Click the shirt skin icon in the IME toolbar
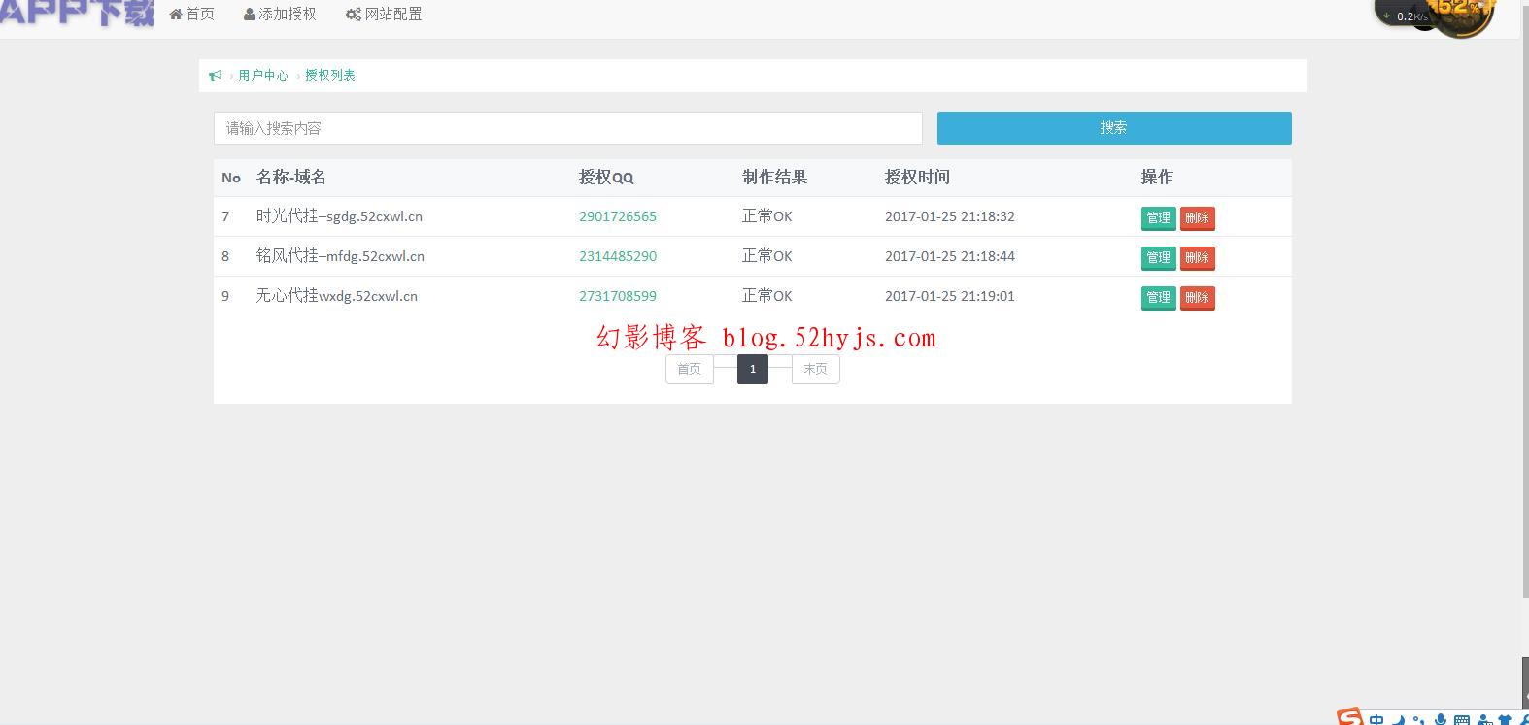The image size is (1529, 725). [1505, 720]
